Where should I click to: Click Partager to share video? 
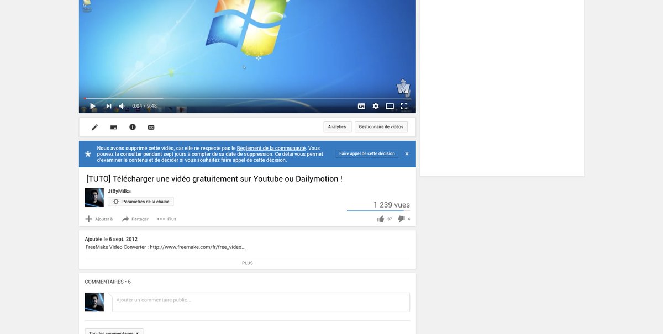[x=135, y=219]
